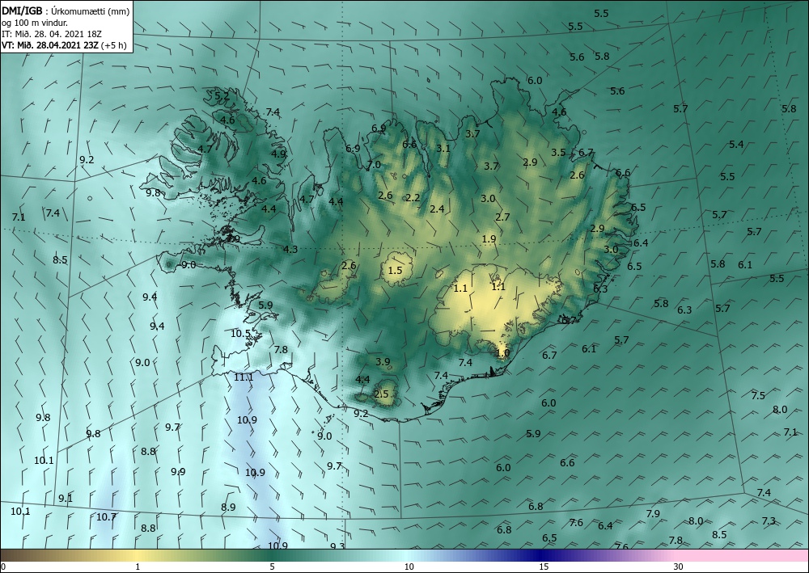This screenshot has width=809, height=573.
Task: Click the 3.9 value label
Action: [383, 362]
